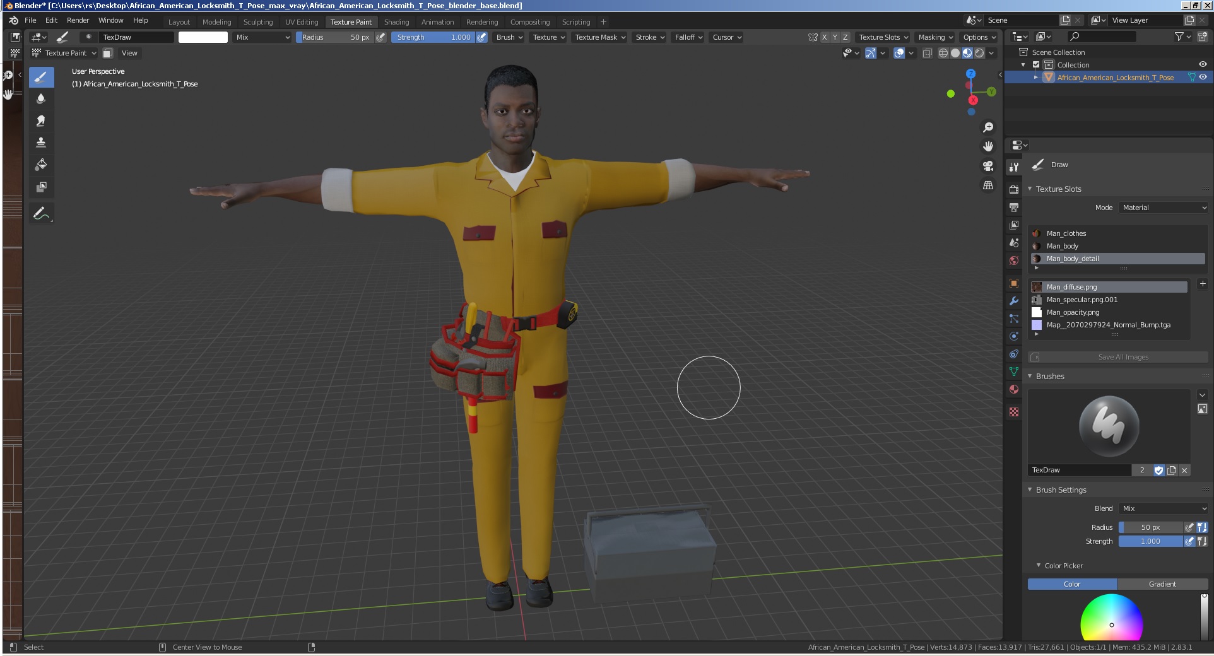
Task: Open the Render properties tab
Action: (1014, 190)
